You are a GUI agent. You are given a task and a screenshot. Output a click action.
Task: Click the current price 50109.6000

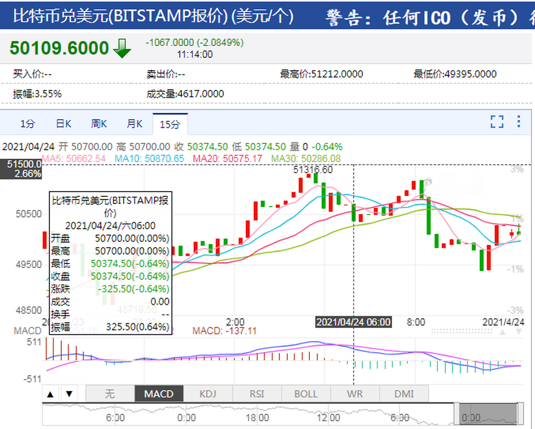pyautogui.click(x=59, y=48)
